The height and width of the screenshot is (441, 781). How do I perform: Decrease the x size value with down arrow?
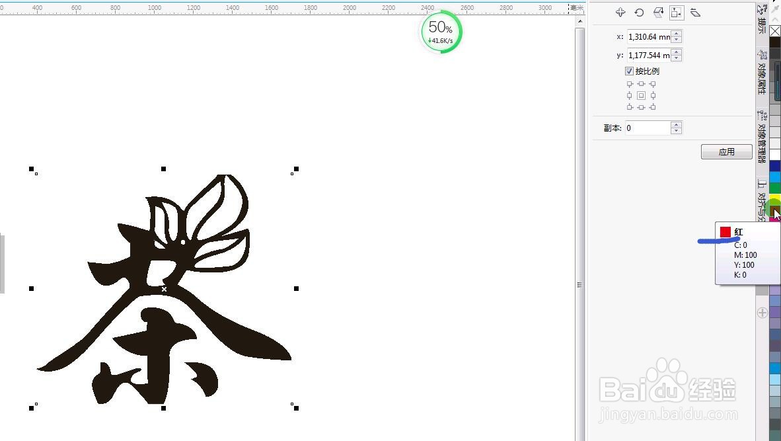[677, 40]
